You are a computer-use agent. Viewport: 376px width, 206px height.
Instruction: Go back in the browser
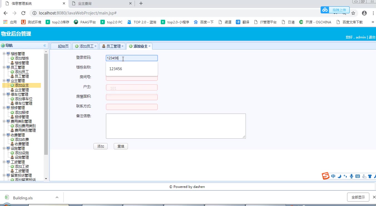(6, 13)
